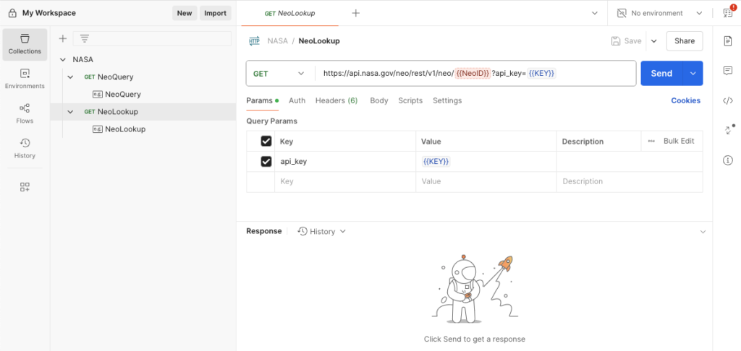Viewport: 741px width, 351px height.
Task: Uncheck the api_key parameter checkbox
Action: (x=266, y=162)
